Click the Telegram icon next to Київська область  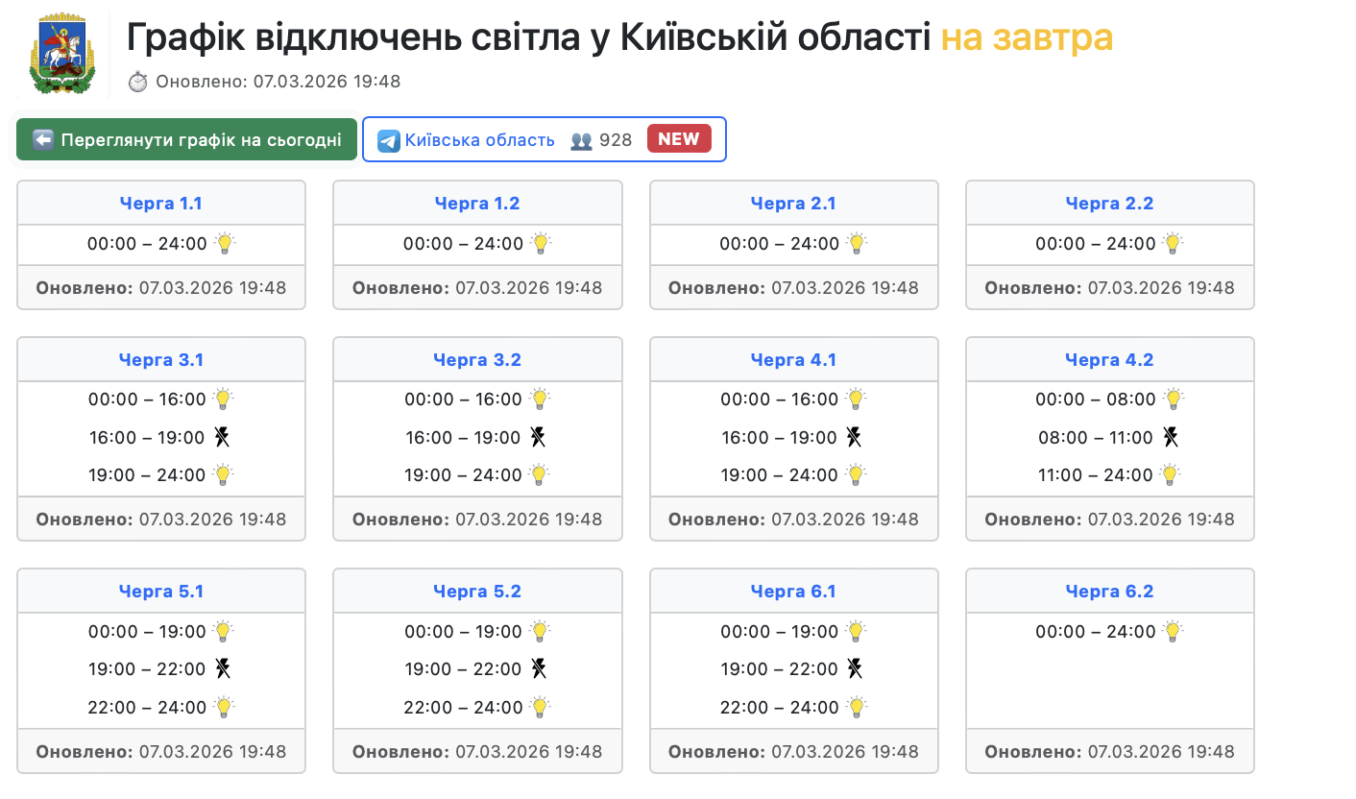(x=388, y=140)
